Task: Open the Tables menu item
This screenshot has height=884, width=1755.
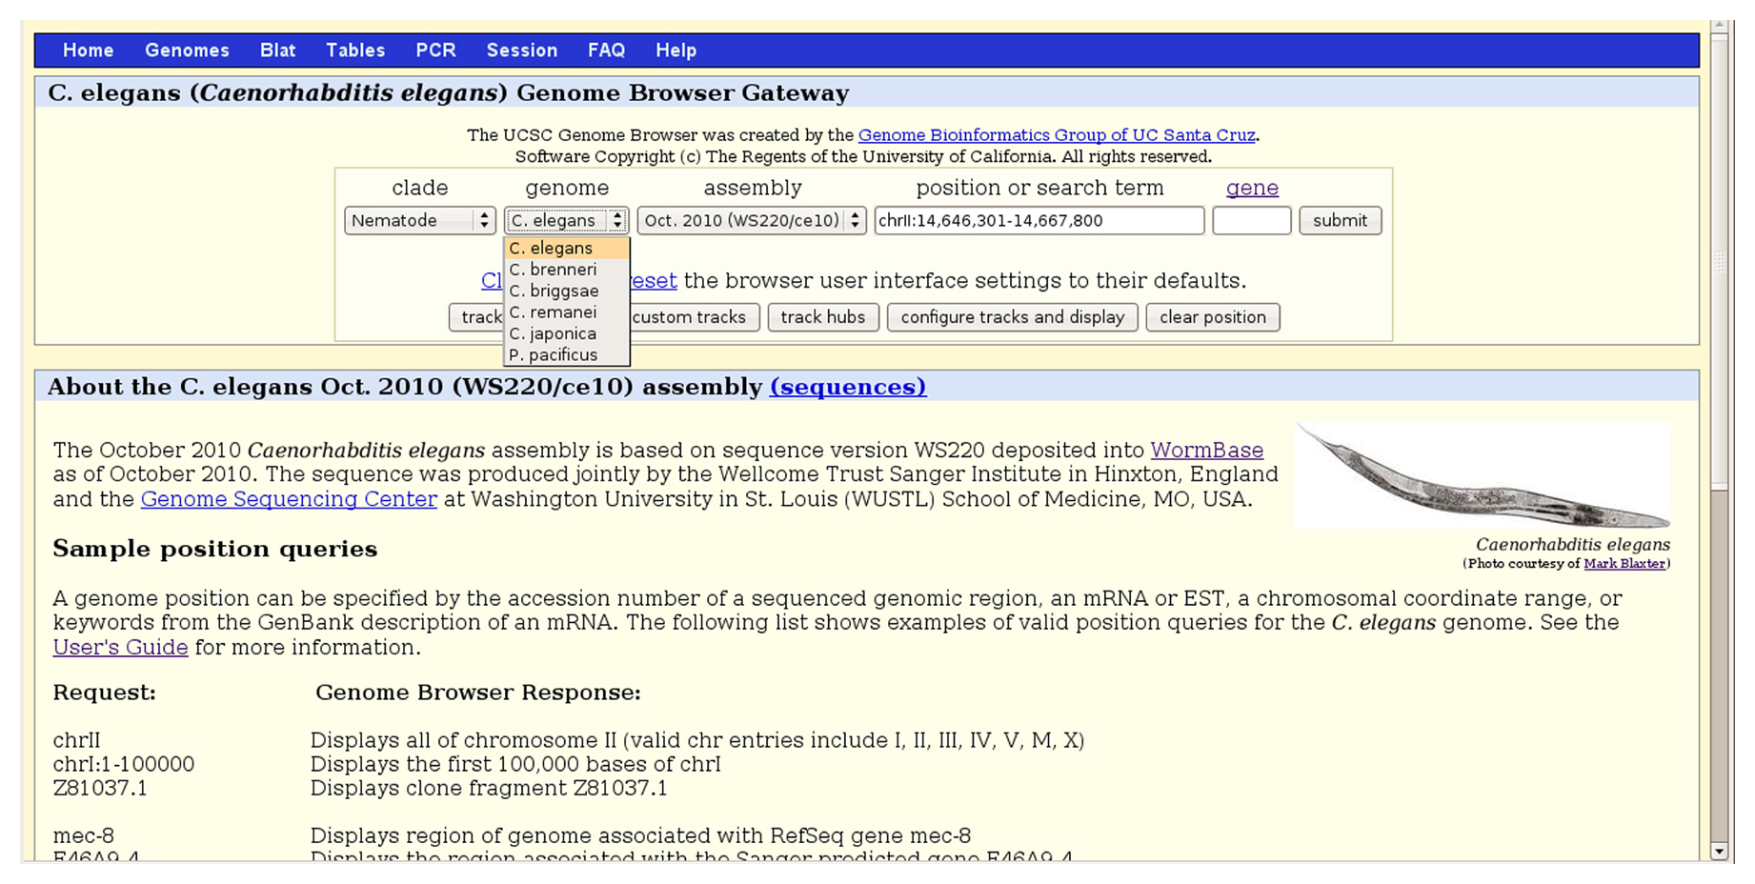Action: pos(355,50)
